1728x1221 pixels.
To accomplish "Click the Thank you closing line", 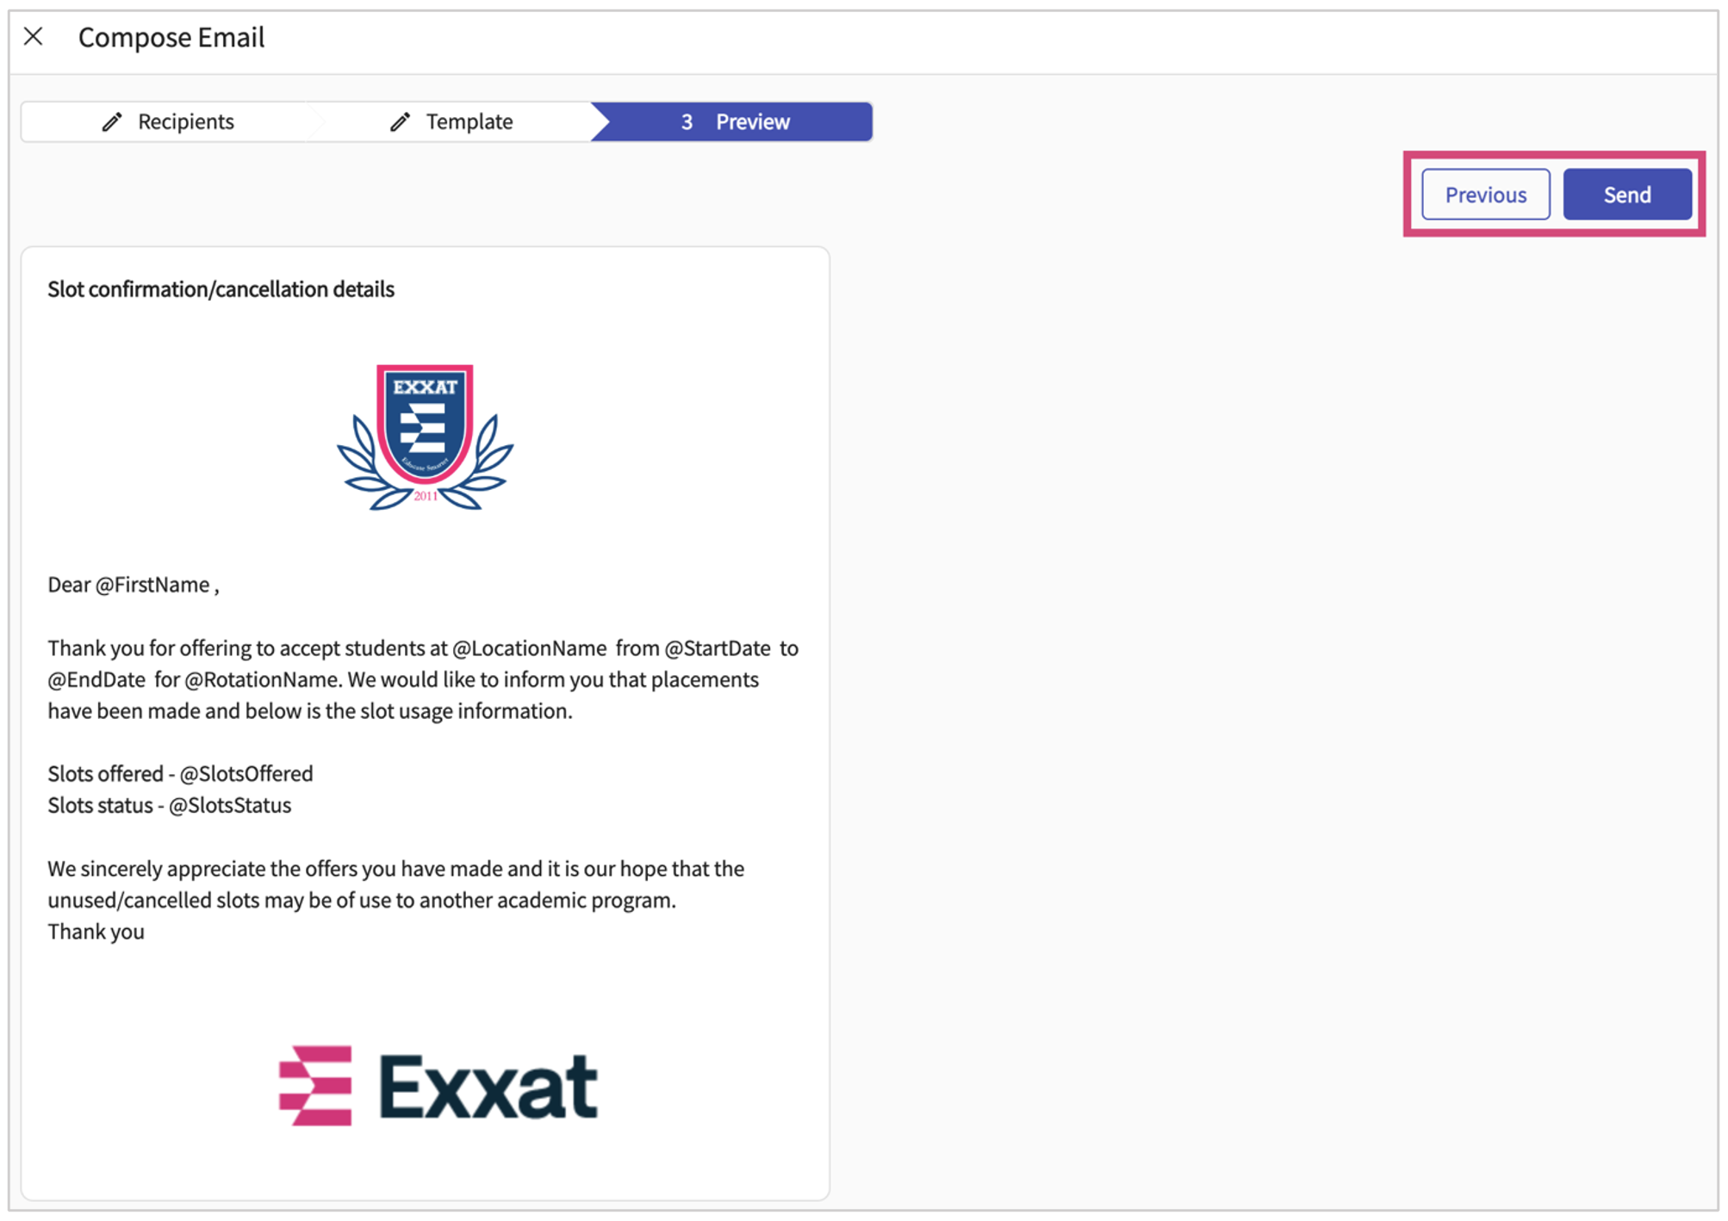I will [96, 932].
